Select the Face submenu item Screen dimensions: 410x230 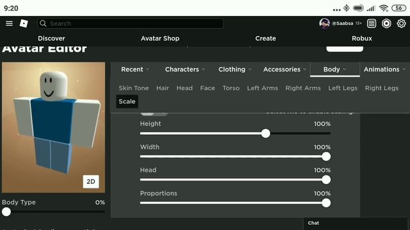(x=208, y=88)
